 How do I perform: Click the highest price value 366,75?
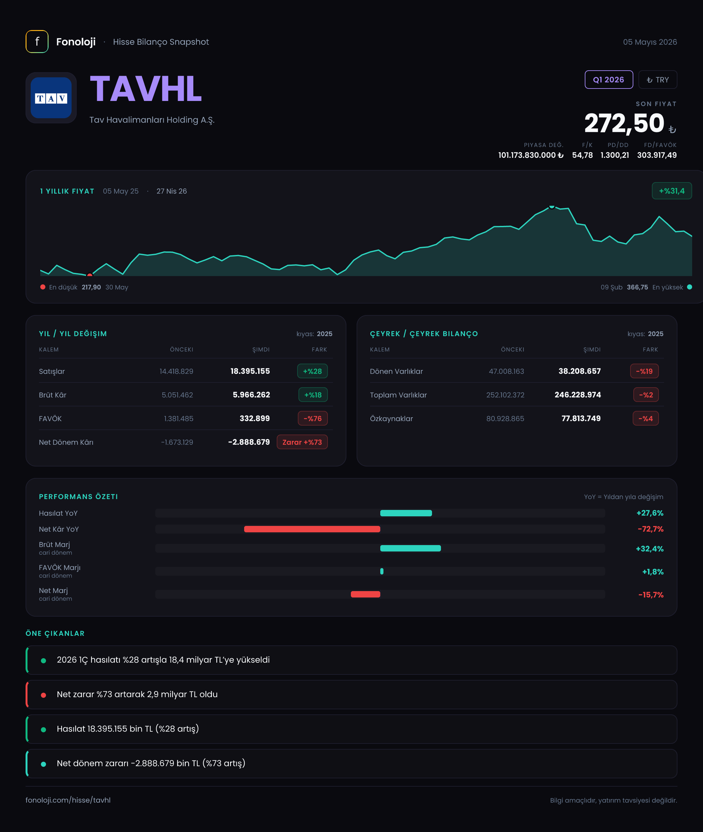637,287
